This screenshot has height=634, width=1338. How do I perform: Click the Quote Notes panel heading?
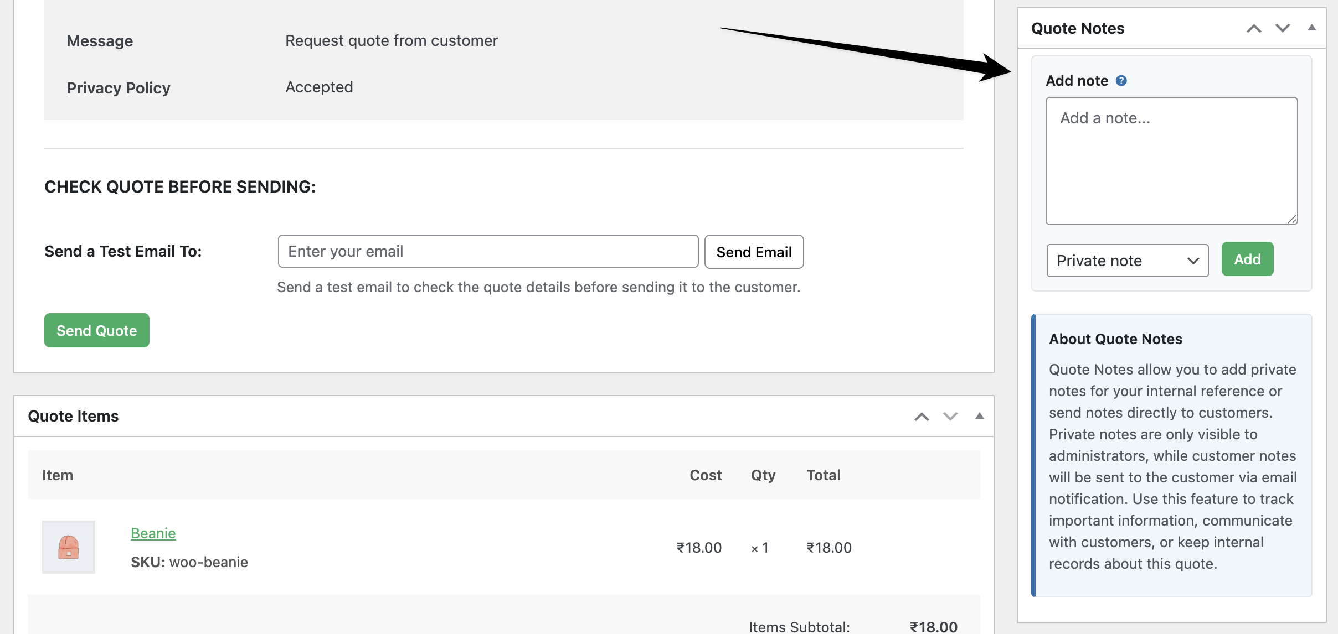pyautogui.click(x=1077, y=28)
